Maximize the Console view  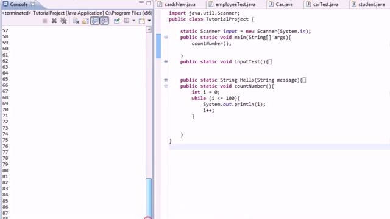[x=149, y=3]
